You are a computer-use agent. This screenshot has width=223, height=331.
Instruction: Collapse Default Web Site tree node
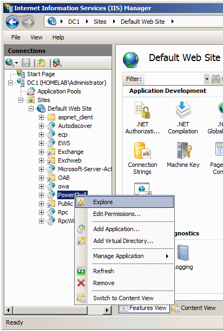click(31, 109)
